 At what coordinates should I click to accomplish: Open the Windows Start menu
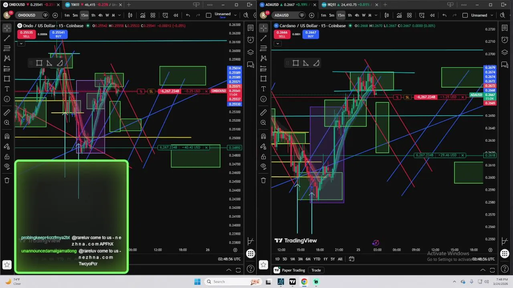[197, 282]
